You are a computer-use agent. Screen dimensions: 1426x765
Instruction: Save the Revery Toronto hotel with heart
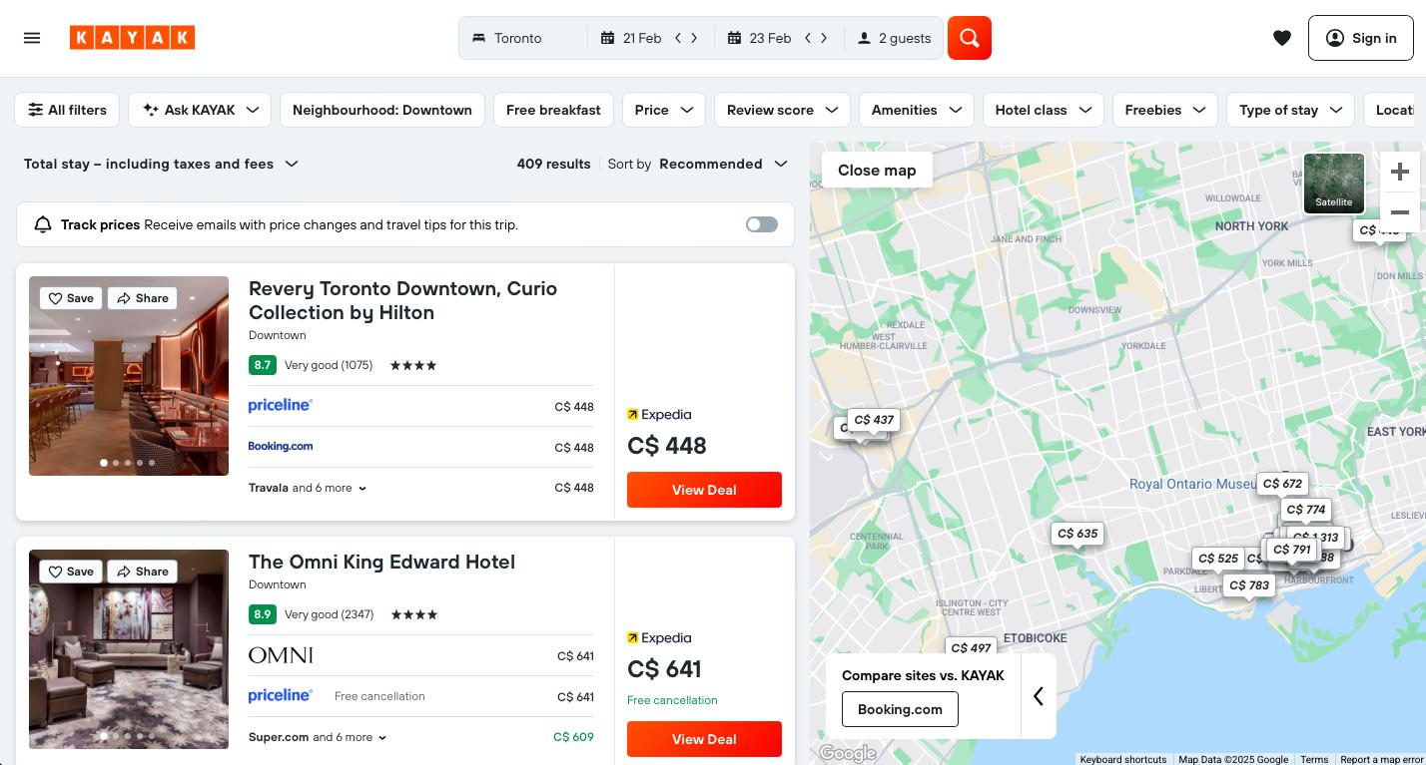(70, 297)
